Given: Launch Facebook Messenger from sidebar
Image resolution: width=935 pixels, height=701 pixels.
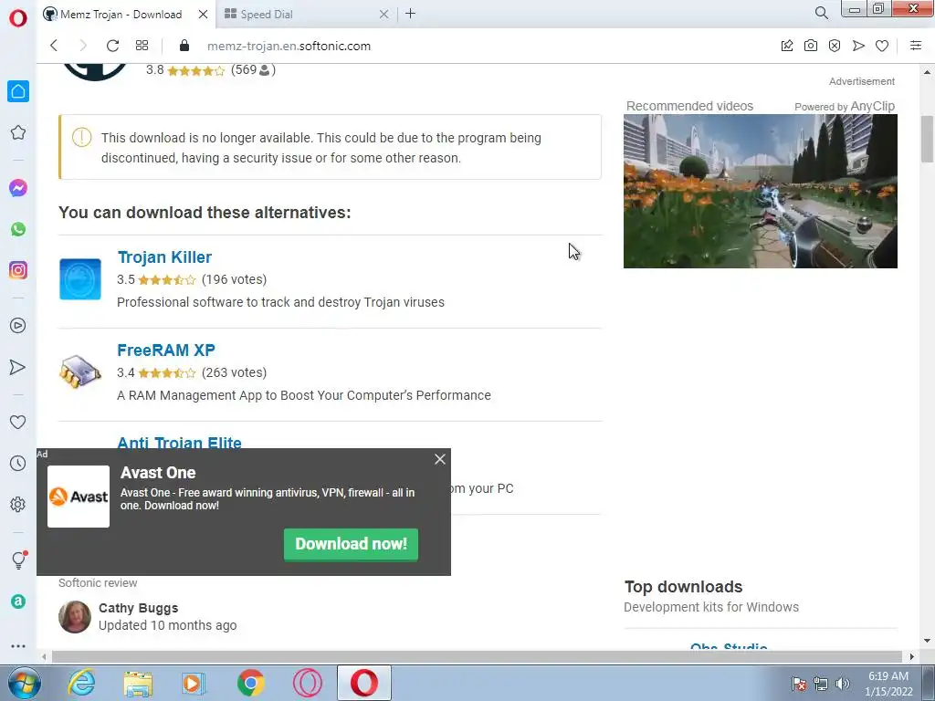Looking at the screenshot, I should click(x=18, y=188).
